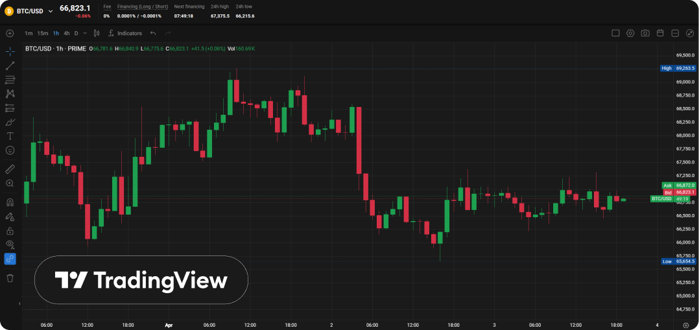Open the timeframe dropdown chevron after D

coord(85,33)
